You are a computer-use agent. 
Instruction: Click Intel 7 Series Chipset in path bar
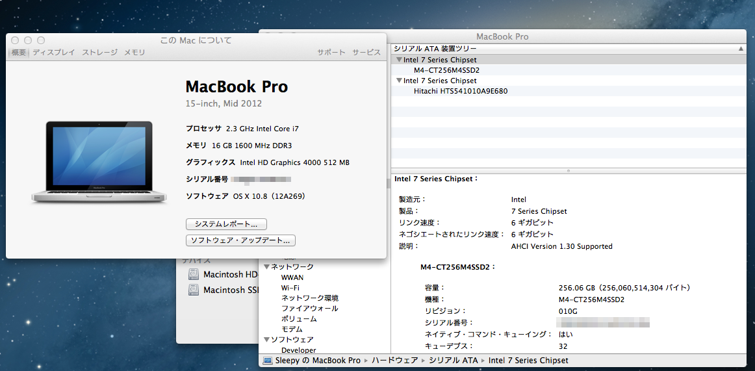click(528, 361)
